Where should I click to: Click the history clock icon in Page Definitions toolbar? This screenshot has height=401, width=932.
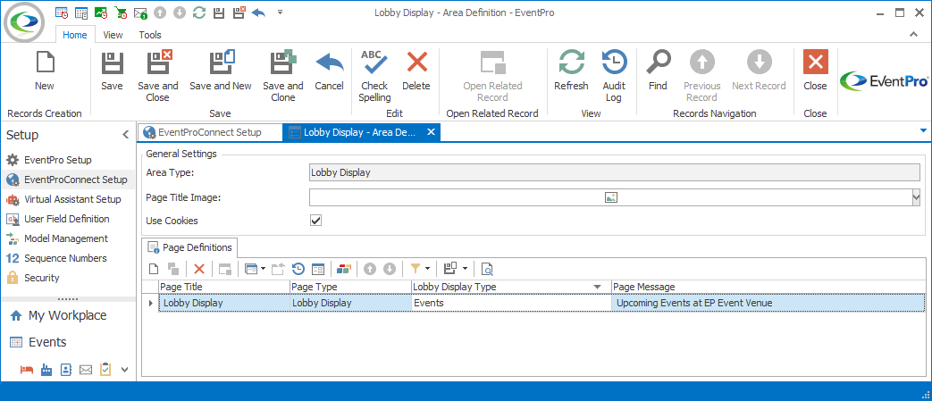pyautogui.click(x=298, y=269)
